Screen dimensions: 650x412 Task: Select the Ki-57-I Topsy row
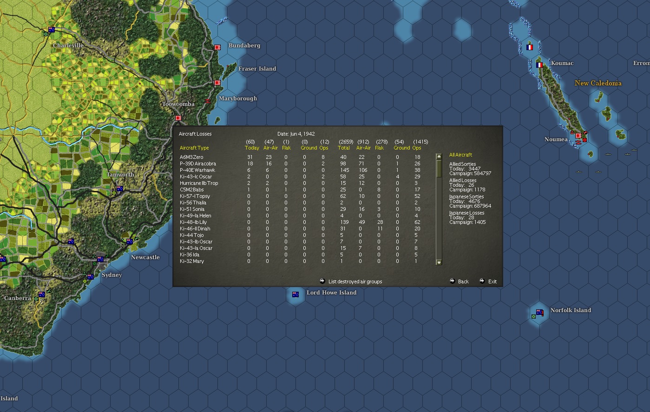point(301,196)
